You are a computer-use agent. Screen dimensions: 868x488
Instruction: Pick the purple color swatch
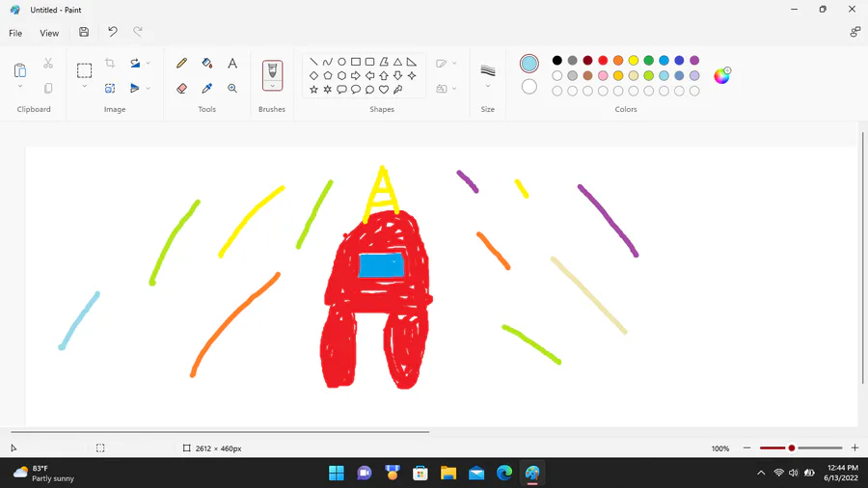pyautogui.click(x=694, y=61)
